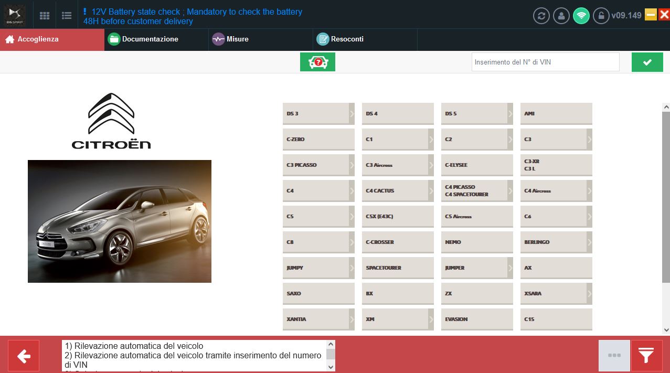Select the C15 model button

click(556, 319)
